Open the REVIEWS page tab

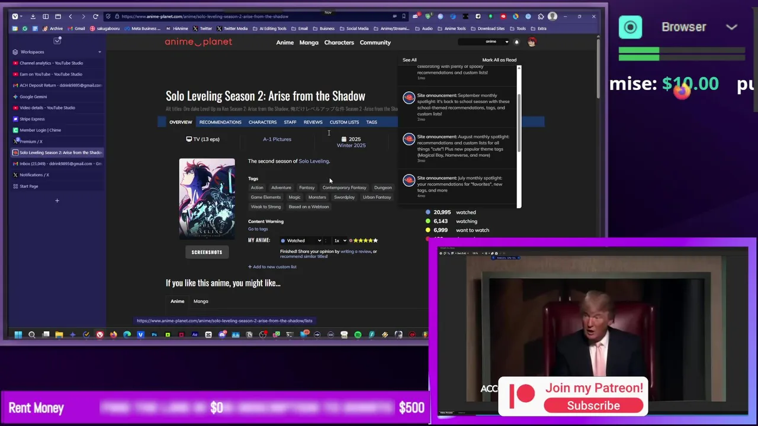[313, 122]
